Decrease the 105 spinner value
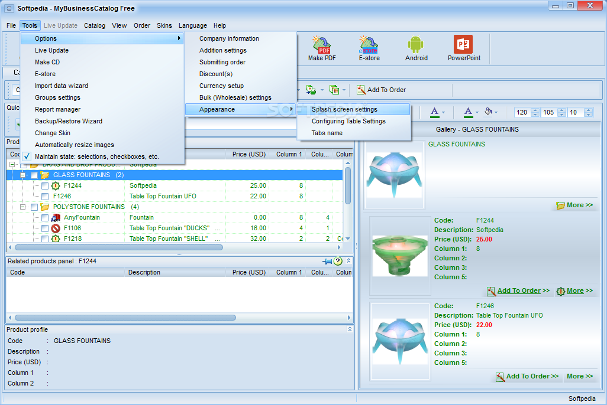This screenshot has width=607, height=405. coord(561,115)
